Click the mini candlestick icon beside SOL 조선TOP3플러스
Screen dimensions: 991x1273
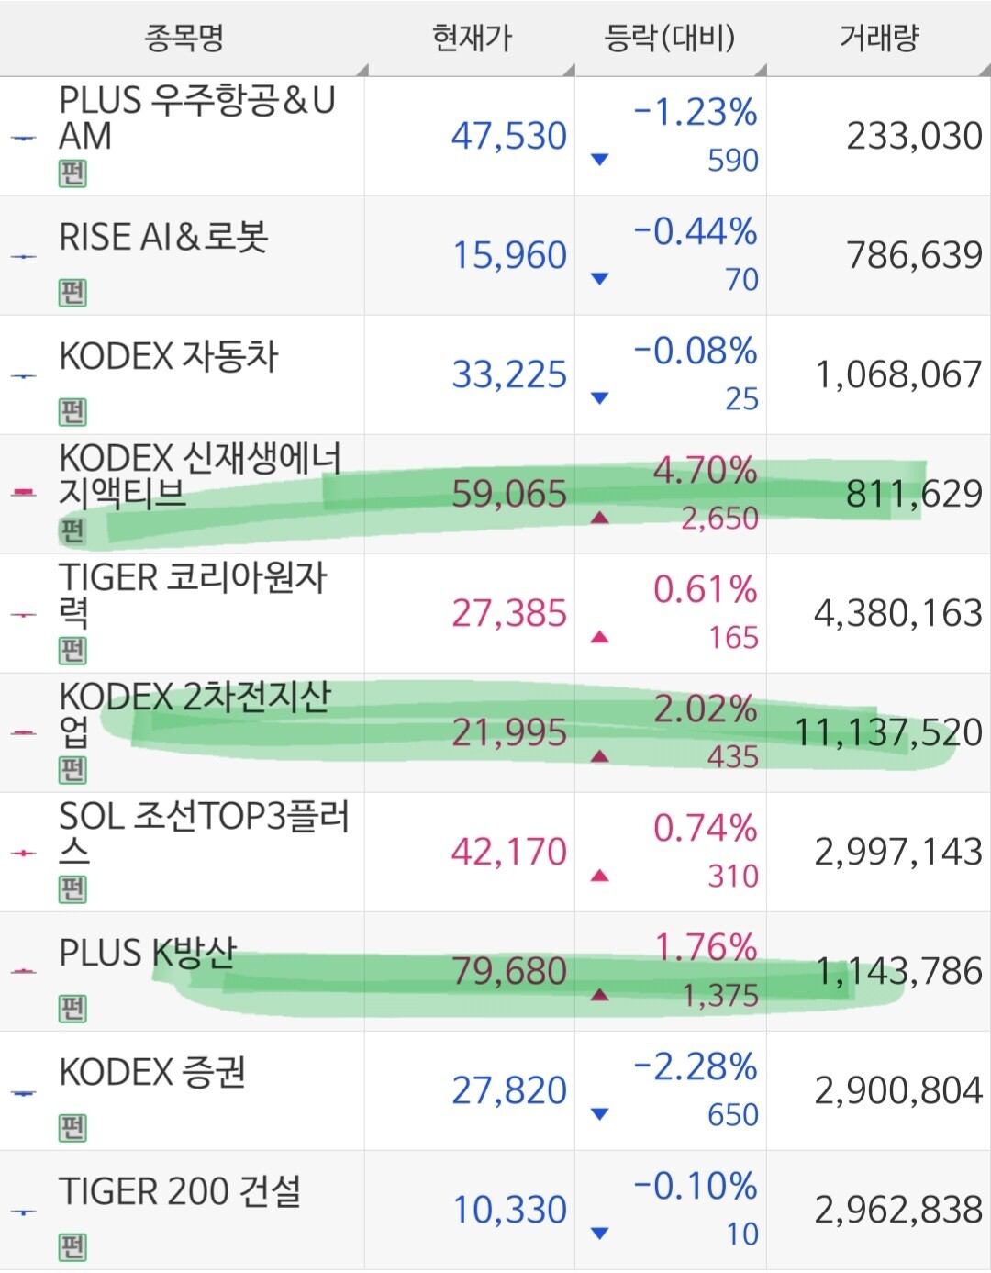point(24,853)
